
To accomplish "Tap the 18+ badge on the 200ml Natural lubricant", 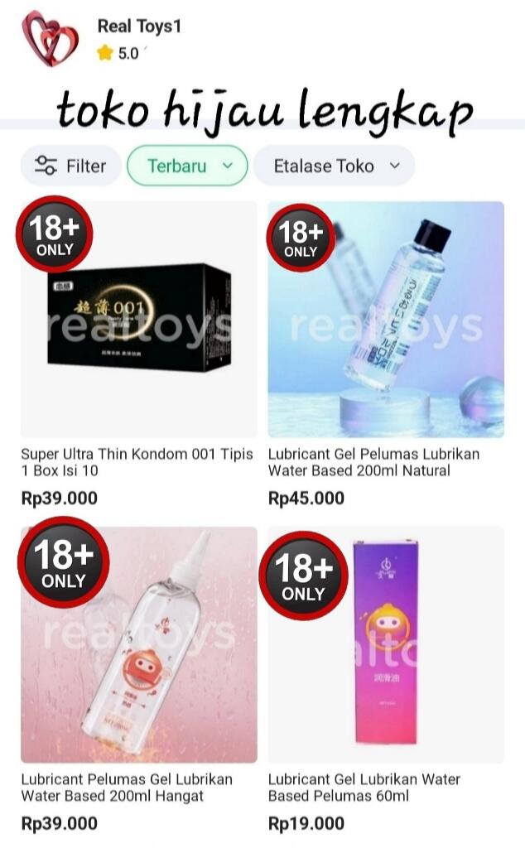I will pyautogui.click(x=301, y=237).
